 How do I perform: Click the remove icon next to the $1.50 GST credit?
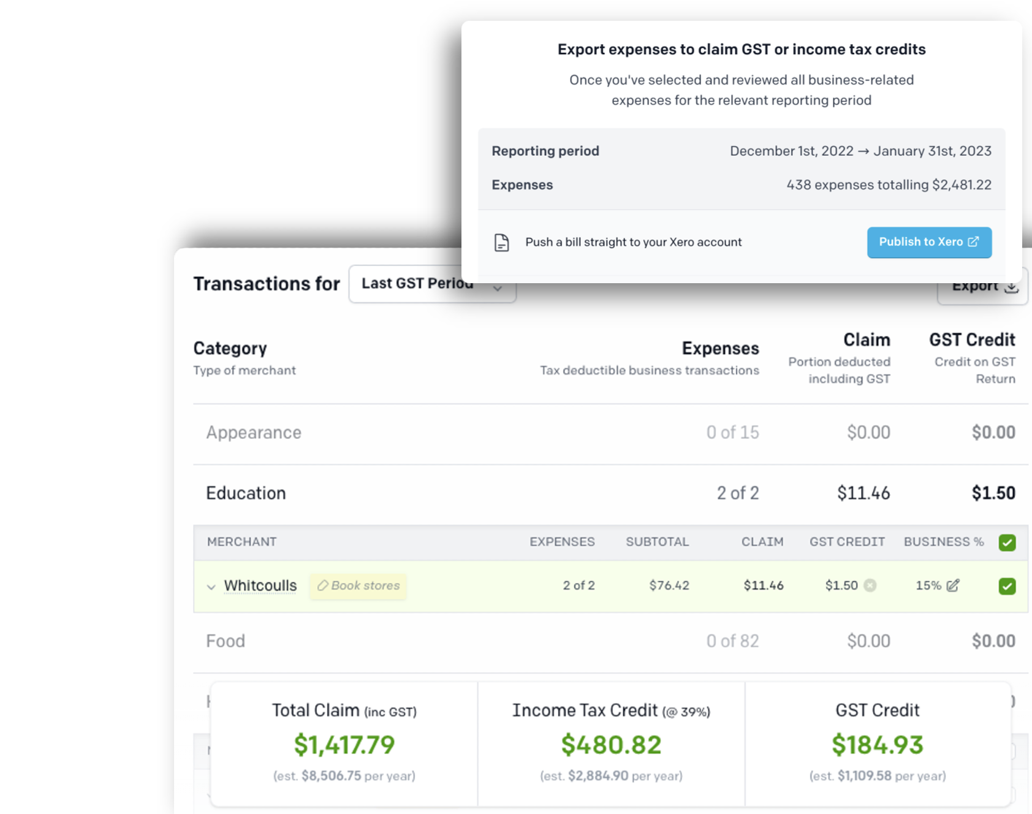(x=870, y=585)
